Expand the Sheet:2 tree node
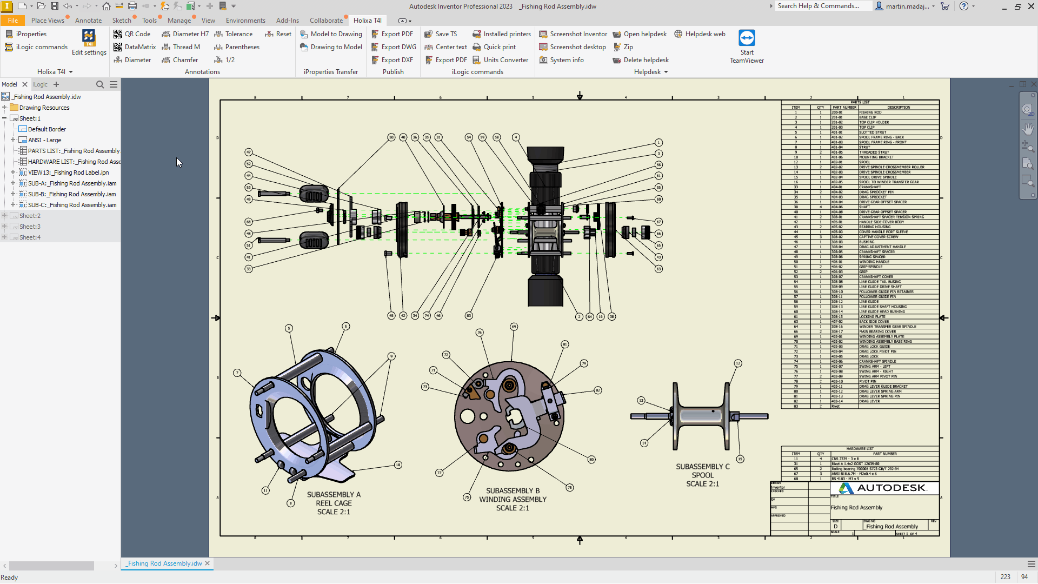Screen dimensions: 1038x584 pyautogui.click(x=4, y=216)
